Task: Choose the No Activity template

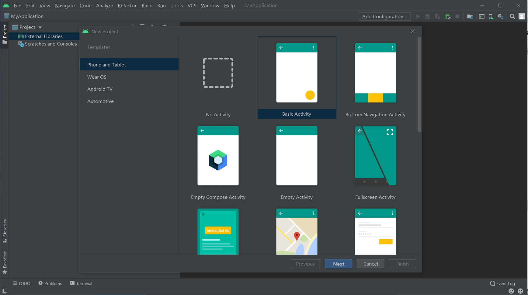Action: [x=218, y=78]
